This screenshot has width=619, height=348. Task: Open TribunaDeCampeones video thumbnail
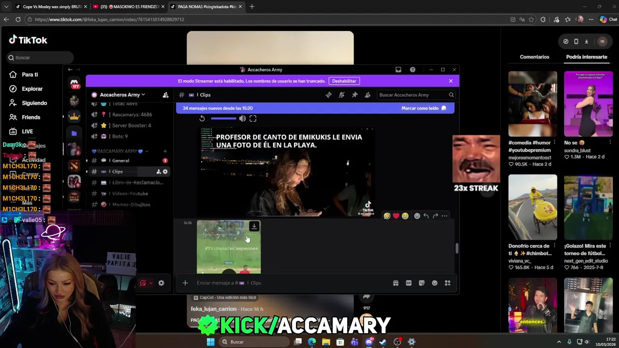pyautogui.click(x=229, y=247)
